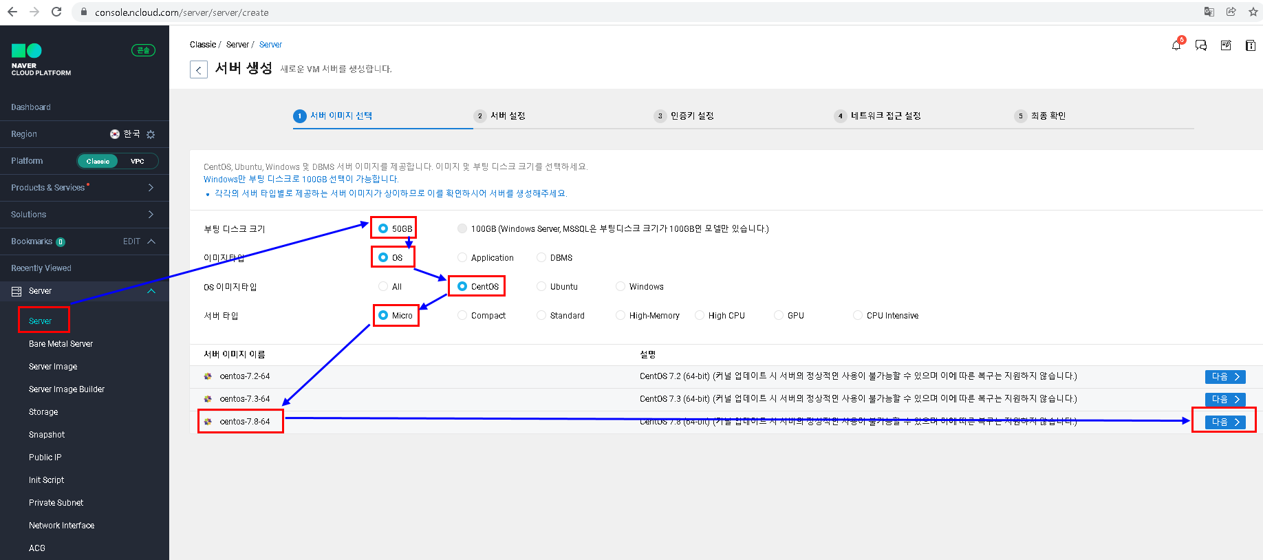Click centos-7.2-64 image icon
The image size is (1263, 560).
[208, 376]
